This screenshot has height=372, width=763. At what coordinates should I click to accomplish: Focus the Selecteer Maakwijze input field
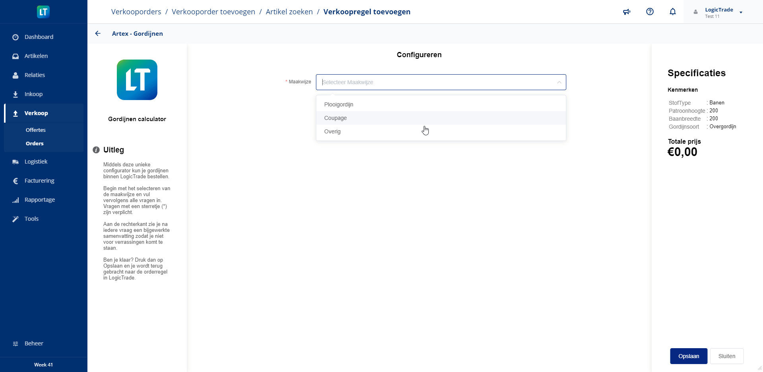click(437, 82)
